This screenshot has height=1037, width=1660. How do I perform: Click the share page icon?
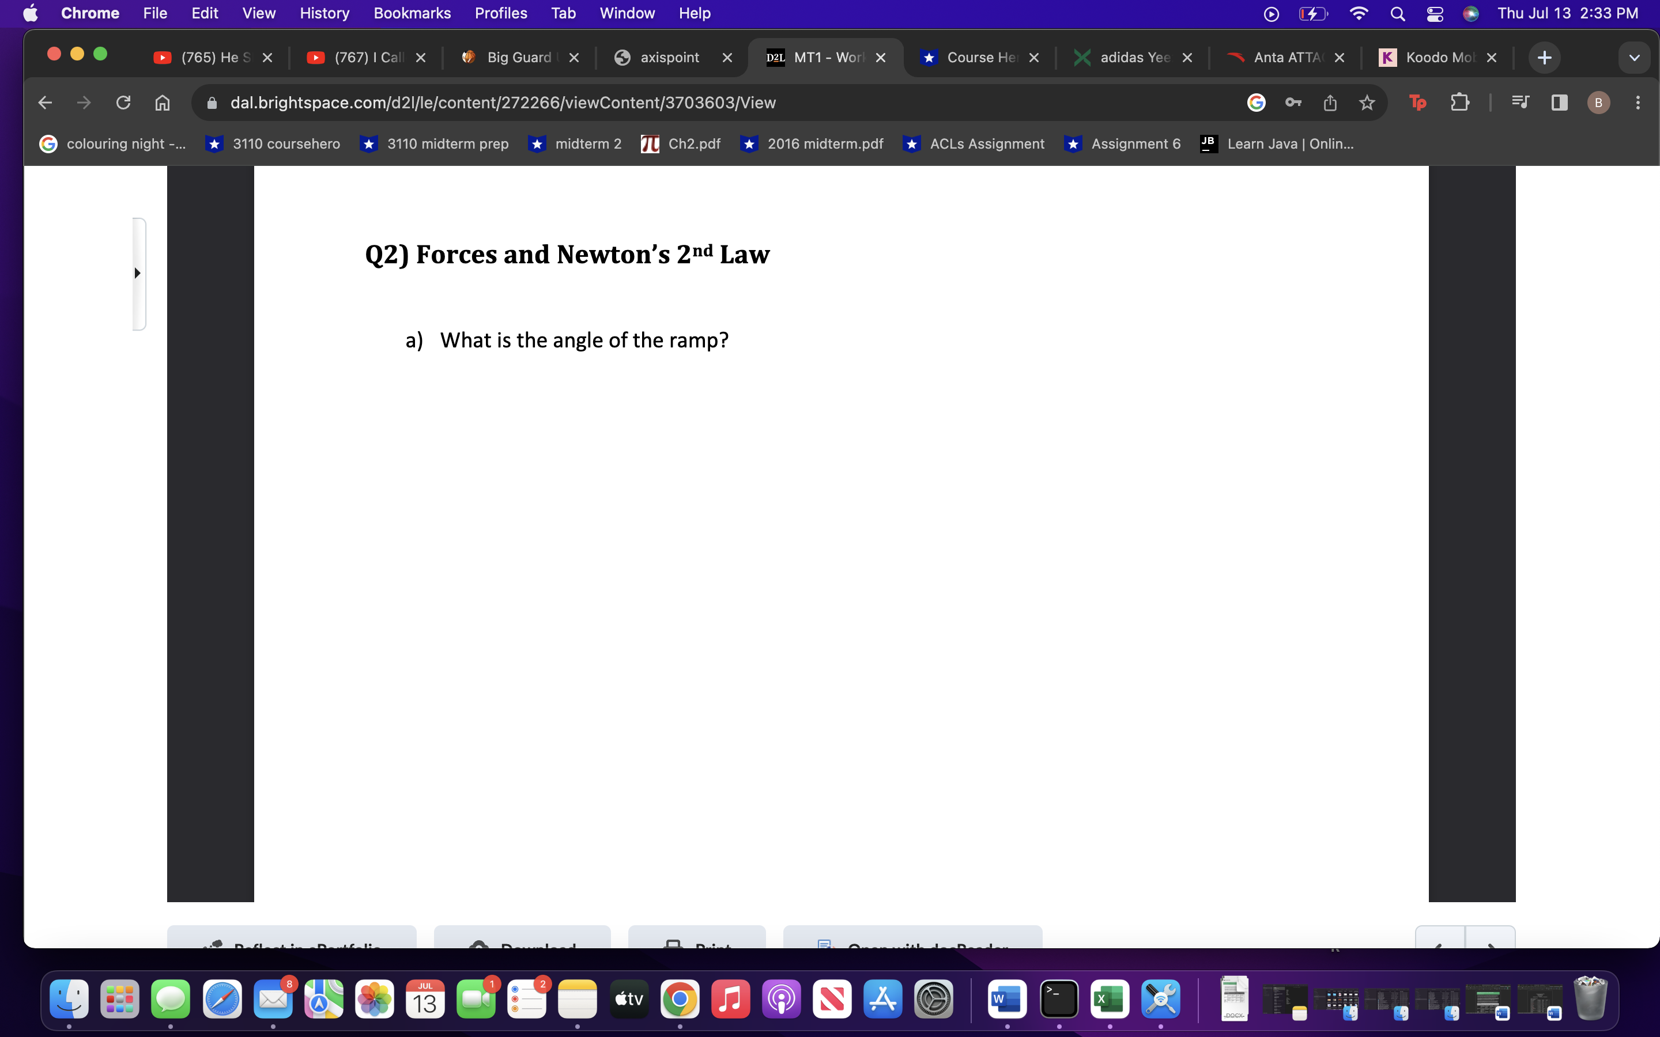pos(1329,103)
